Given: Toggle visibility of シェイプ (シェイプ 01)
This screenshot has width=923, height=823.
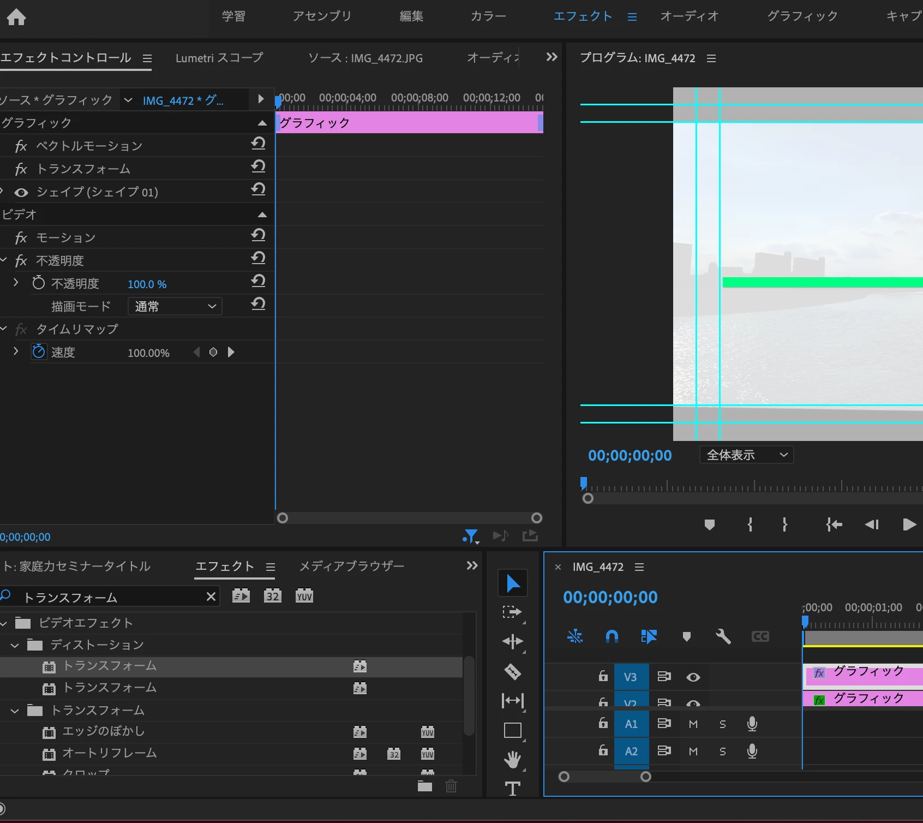Looking at the screenshot, I should coord(21,192).
